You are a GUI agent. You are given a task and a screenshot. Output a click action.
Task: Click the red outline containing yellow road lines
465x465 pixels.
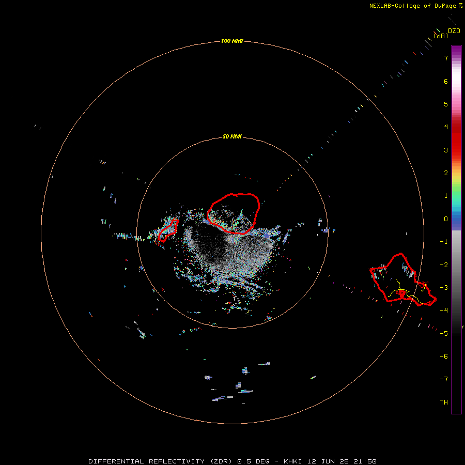[402, 280]
